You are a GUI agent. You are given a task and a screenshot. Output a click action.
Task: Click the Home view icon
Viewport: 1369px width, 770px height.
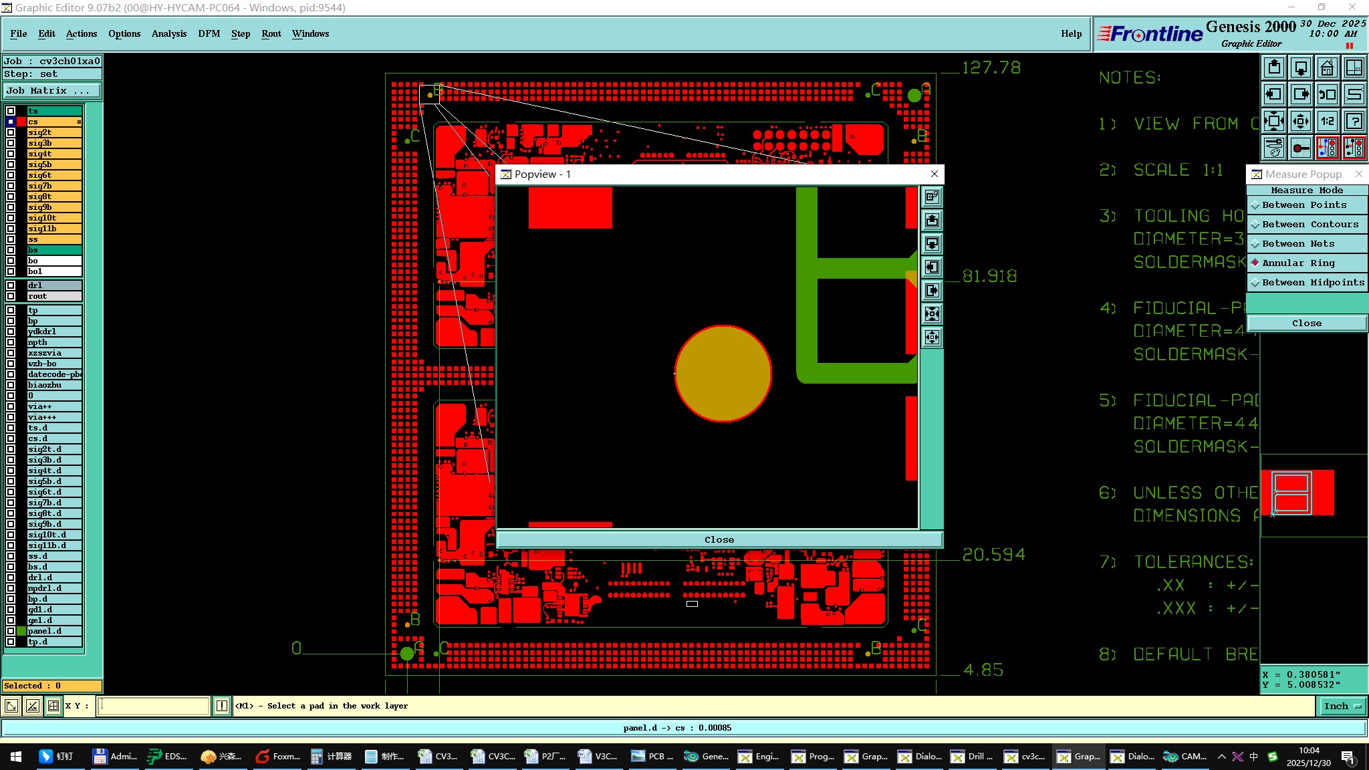[1327, 68]
